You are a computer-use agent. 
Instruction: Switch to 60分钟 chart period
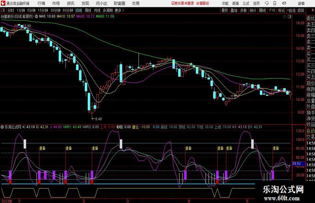coord(68,10)
